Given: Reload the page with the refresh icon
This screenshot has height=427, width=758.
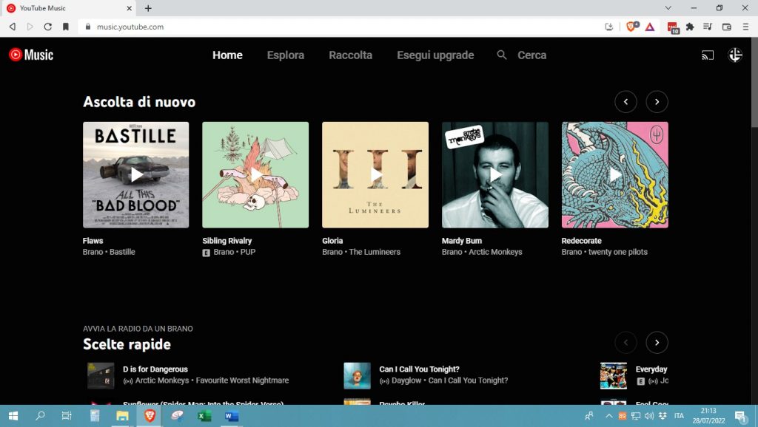Looking at the screenshot, I should 48,27.
